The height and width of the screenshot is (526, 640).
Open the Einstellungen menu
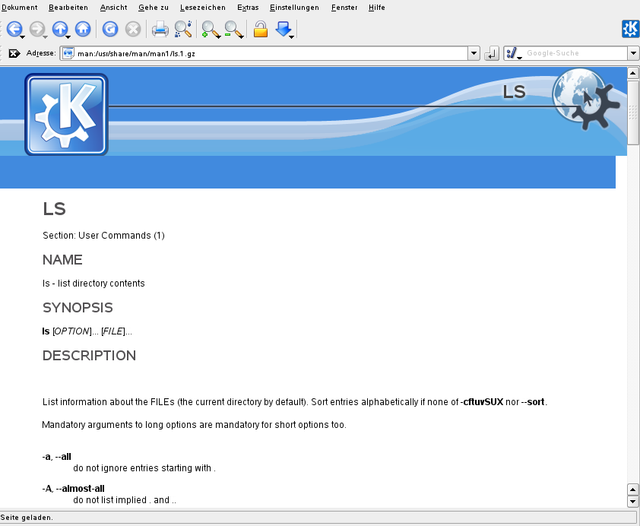click(294, 8)
